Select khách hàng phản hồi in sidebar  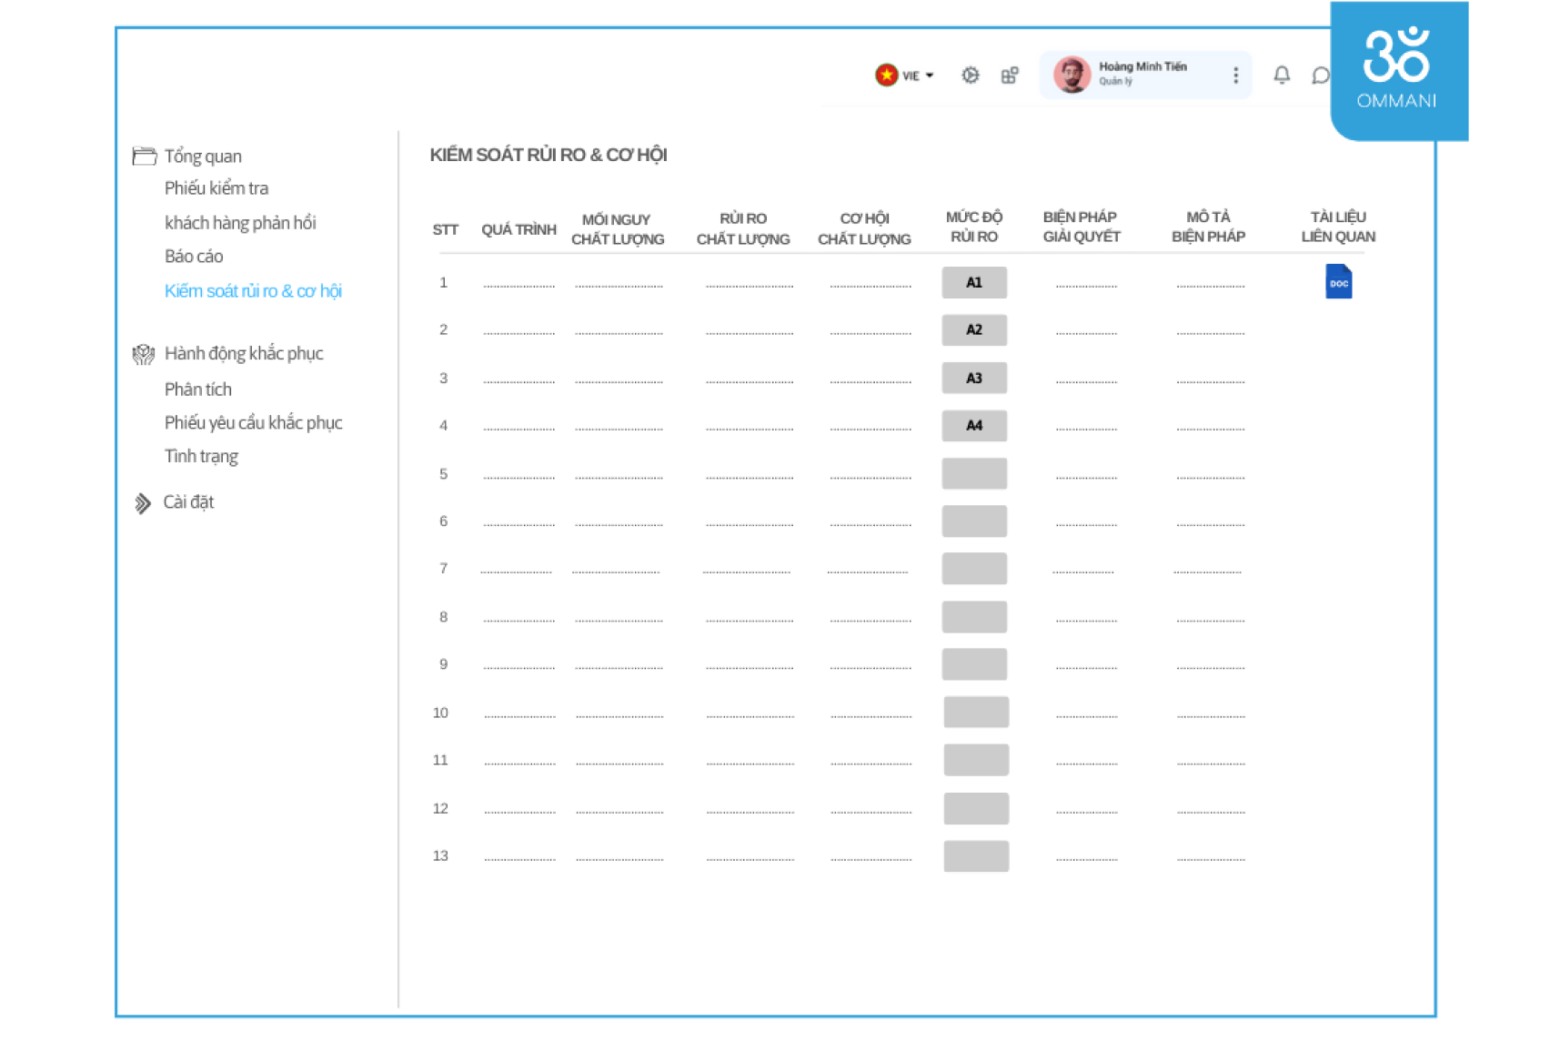tap(240, 223)
